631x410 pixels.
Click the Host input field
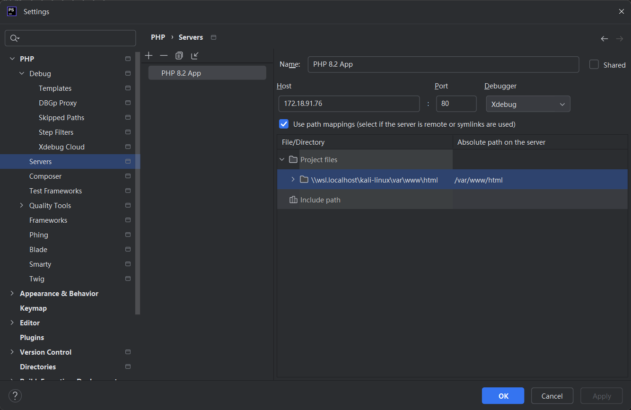click(349, 104)
